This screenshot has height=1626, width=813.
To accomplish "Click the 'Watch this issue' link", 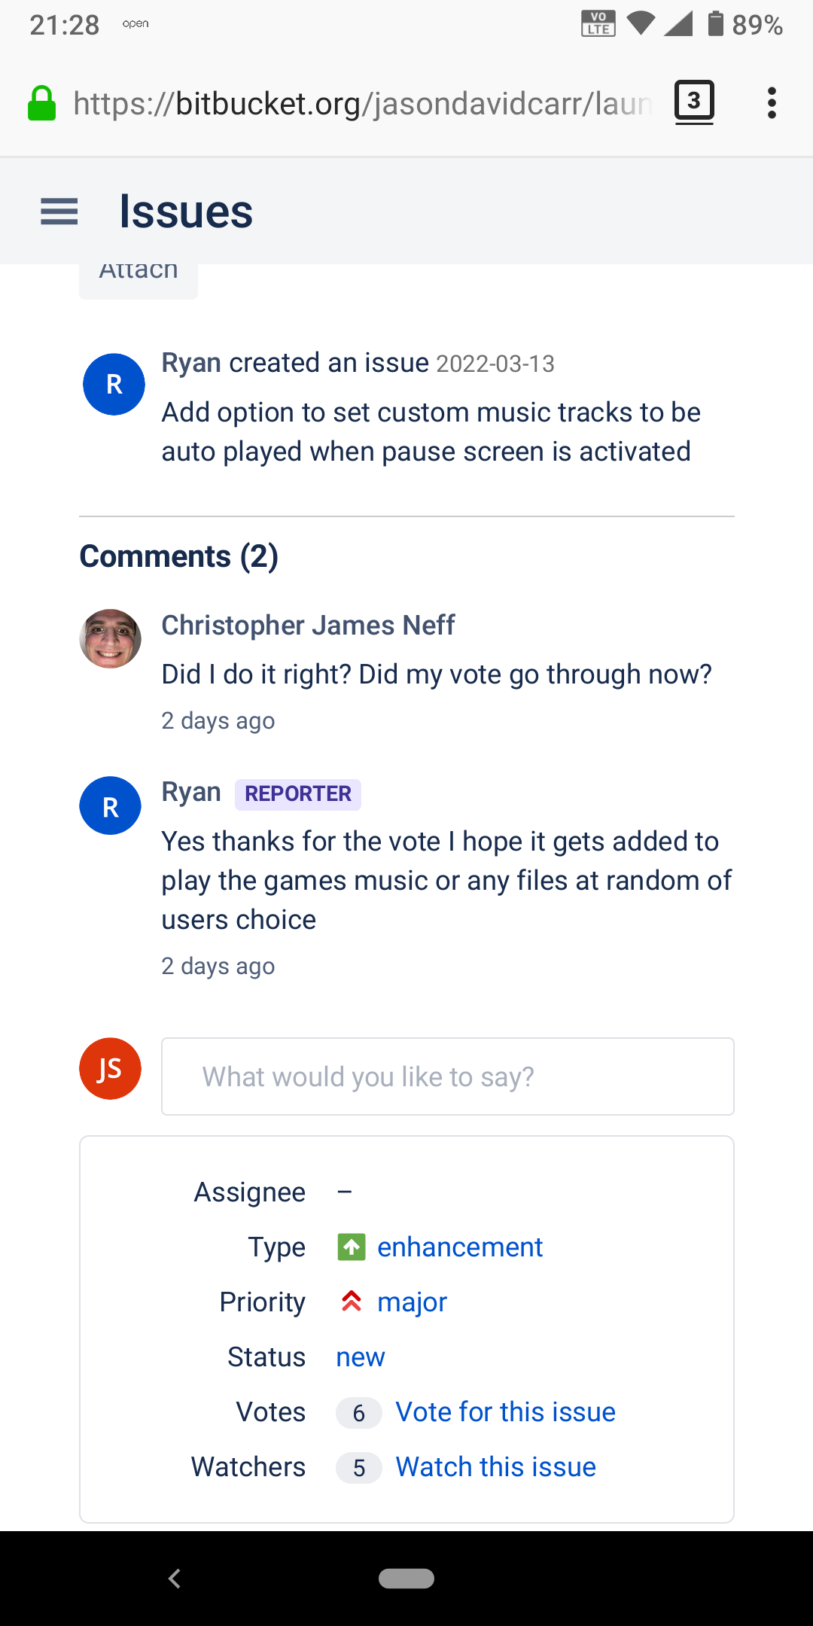I will tap(496, 1467).
